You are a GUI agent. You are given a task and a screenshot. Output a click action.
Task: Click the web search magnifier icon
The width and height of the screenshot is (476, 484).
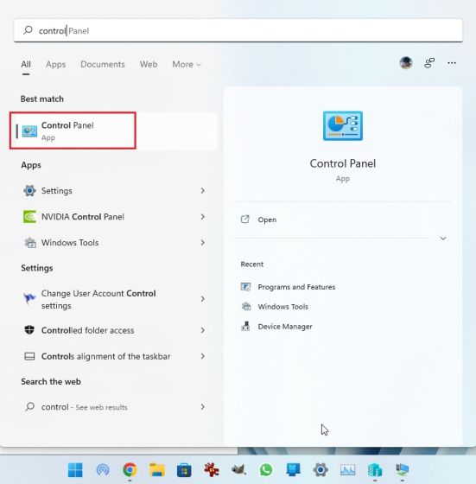pyautogui.click(x=29, y=406)
